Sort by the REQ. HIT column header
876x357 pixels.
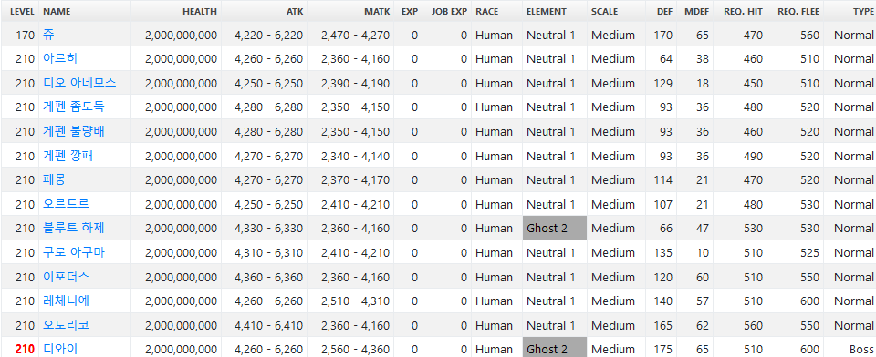pos(743,11)
